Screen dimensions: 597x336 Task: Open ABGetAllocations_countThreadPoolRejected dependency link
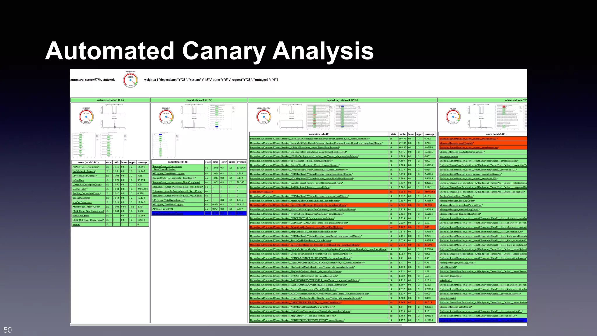coord(295,148)
